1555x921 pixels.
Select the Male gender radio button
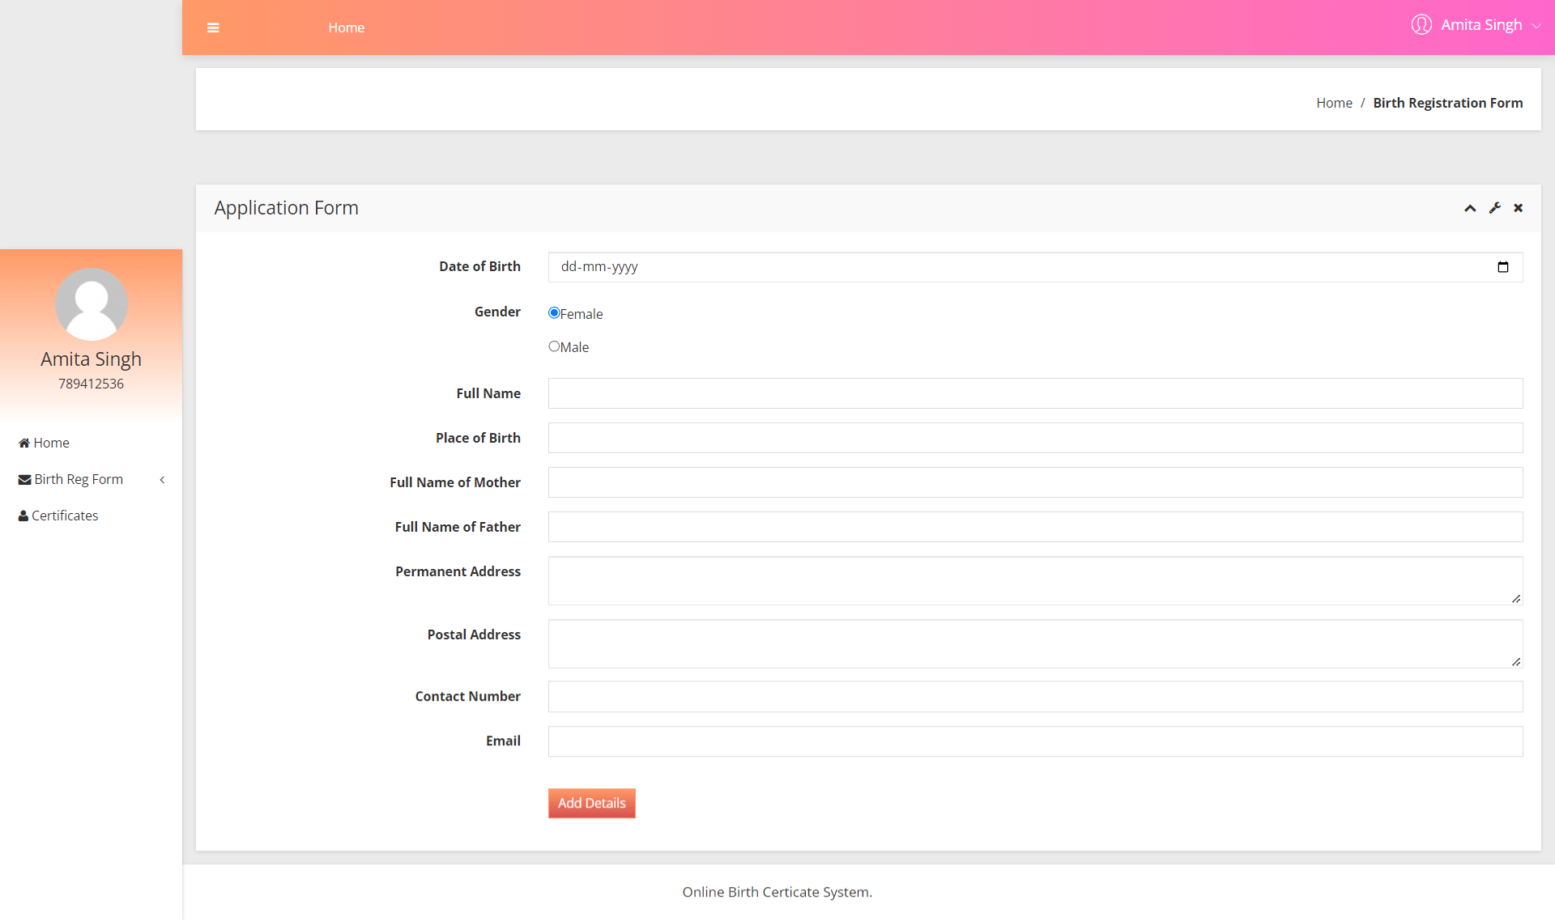553,346
